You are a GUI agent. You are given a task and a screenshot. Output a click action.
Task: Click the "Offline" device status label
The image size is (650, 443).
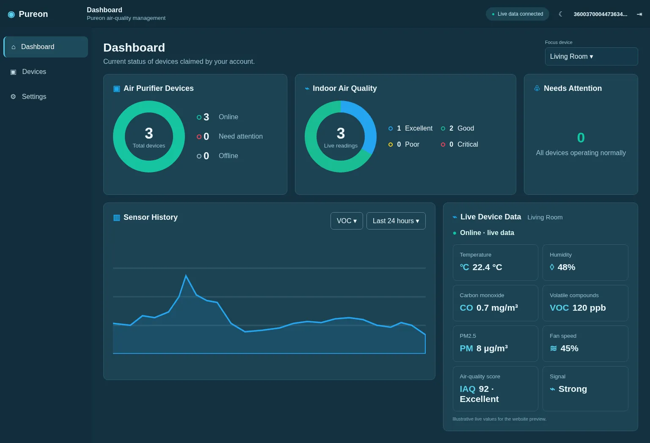pos(229,156)
